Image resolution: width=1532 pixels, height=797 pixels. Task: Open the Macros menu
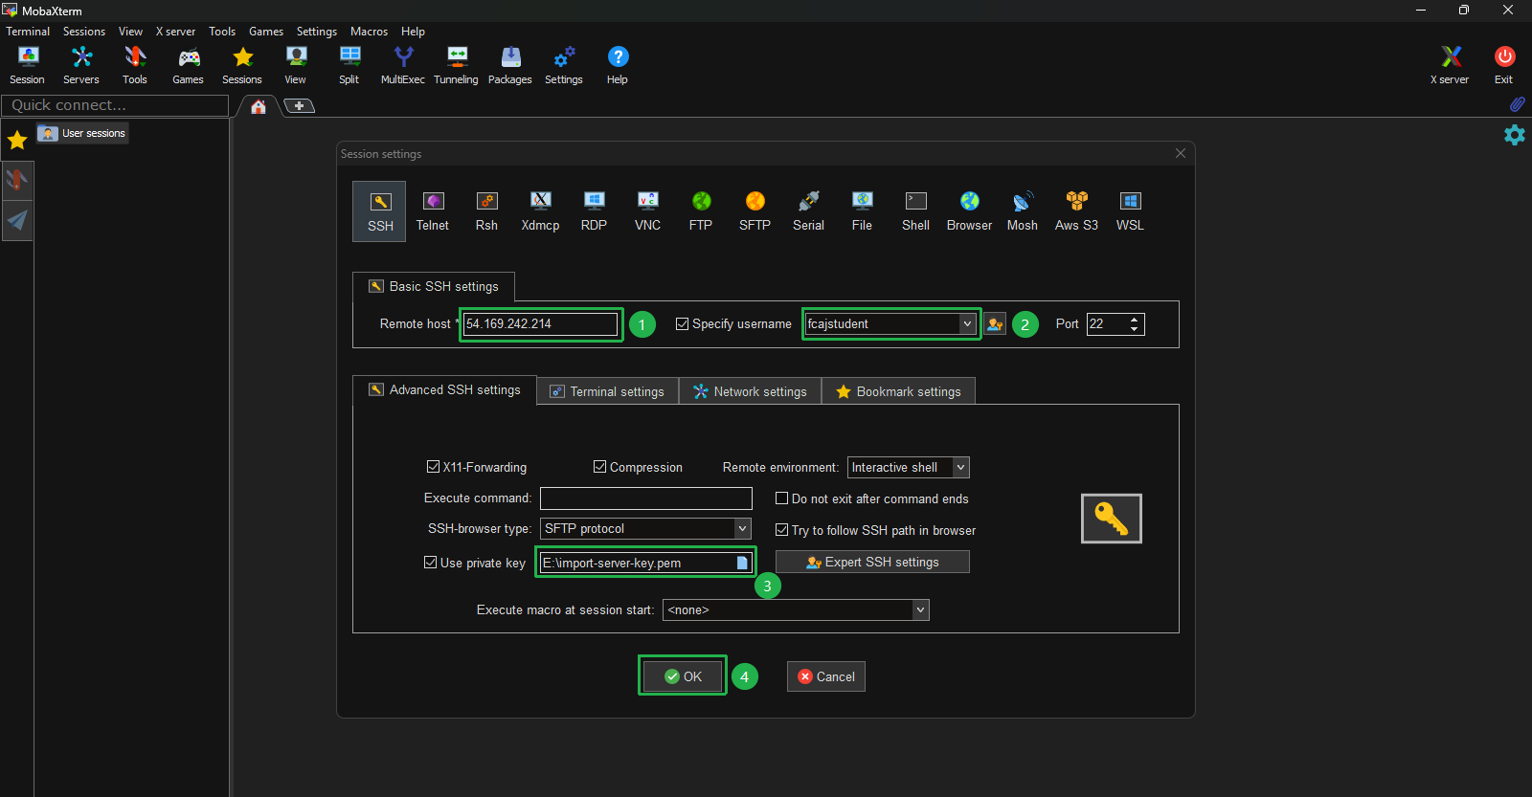[x=369, y=32]
